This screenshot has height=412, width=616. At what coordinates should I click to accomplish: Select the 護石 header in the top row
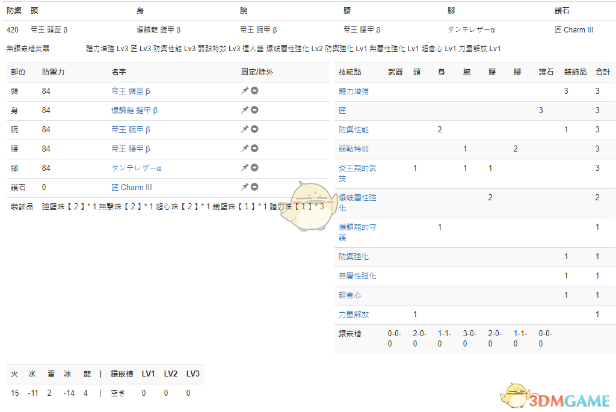562,11
